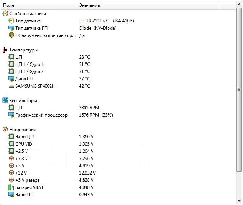Image resolution: width=243 pixels, height=205 pixels.
Task: Click the drive icon beside SAMSUNG SP4002H
Action: (x=11, y=87)
